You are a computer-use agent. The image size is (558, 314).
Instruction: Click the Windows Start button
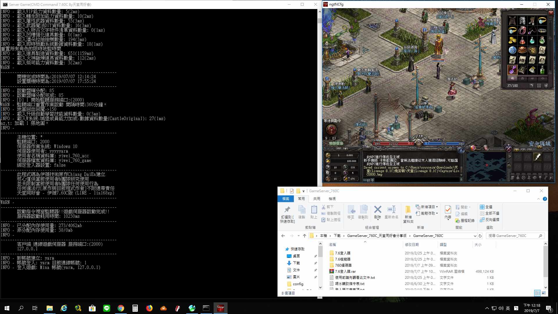[7, 308]
